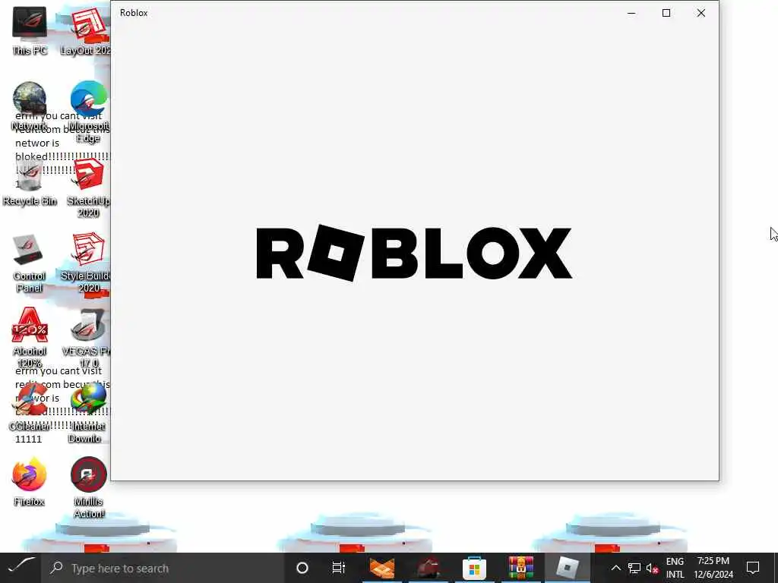Open the network tray icon
This screenshot has width=778, height=583.
(634, 568)
